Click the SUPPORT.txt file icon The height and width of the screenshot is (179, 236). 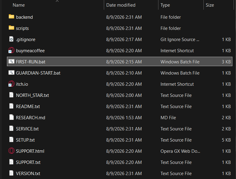point(11,162)
